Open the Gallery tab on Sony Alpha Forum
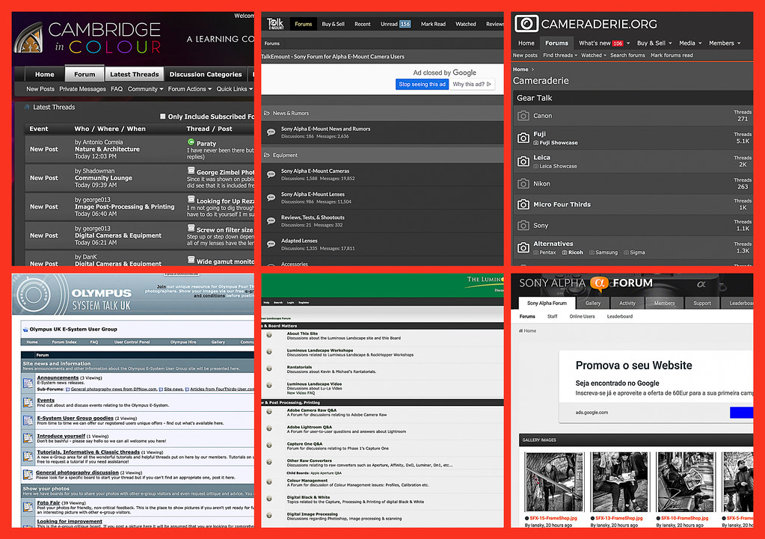Viewport: 765px width, 539px height. click(593, 304)
